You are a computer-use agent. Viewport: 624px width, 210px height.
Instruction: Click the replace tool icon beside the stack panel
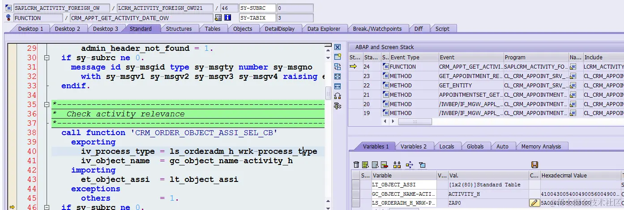click(338, 67)
